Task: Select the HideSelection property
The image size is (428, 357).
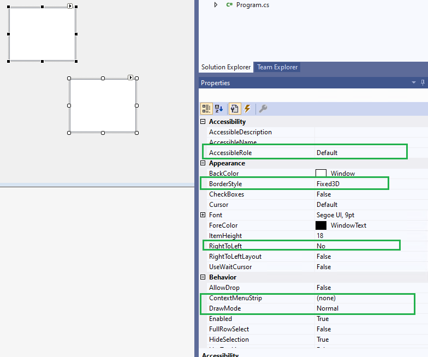Action: coord(229,340)
